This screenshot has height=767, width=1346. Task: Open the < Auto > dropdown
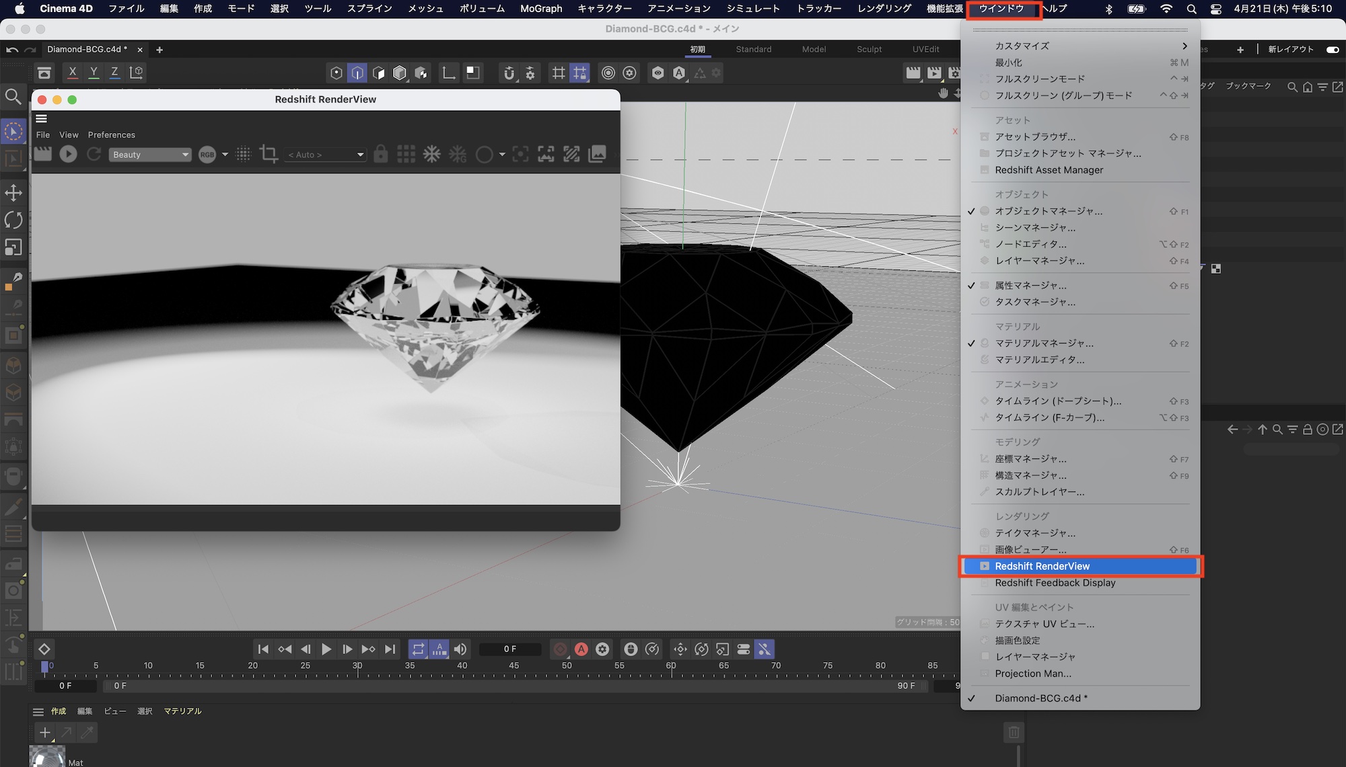tap(325, 155)
